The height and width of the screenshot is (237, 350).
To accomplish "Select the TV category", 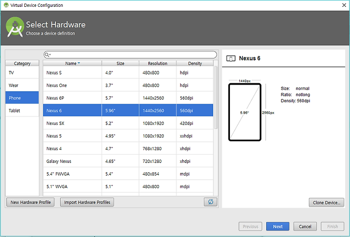I will (x=22, y=73).
